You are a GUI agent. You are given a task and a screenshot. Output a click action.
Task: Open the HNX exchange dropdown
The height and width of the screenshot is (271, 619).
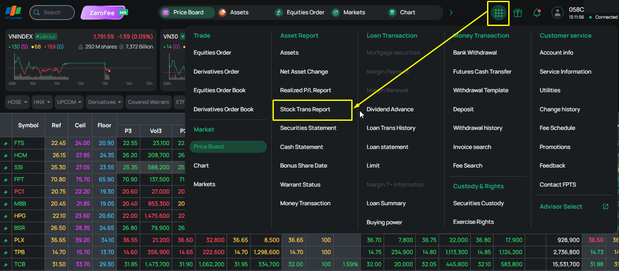click(42, 102)
